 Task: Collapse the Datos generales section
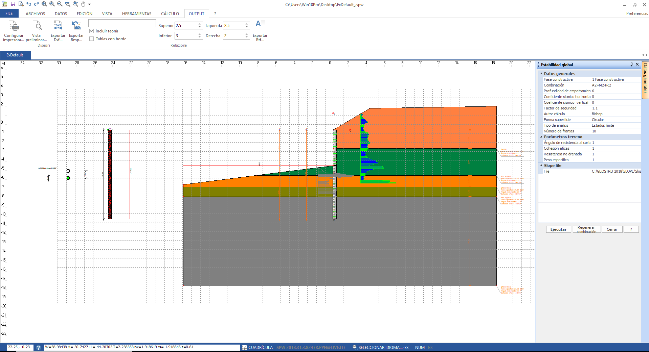pos(541,74)
